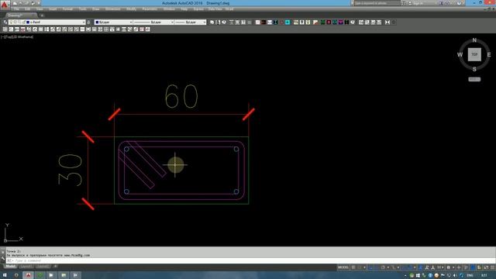Screen dimensions: 496x279
Task: Click the cyan square toolbar icon
Action: [288, 22]
